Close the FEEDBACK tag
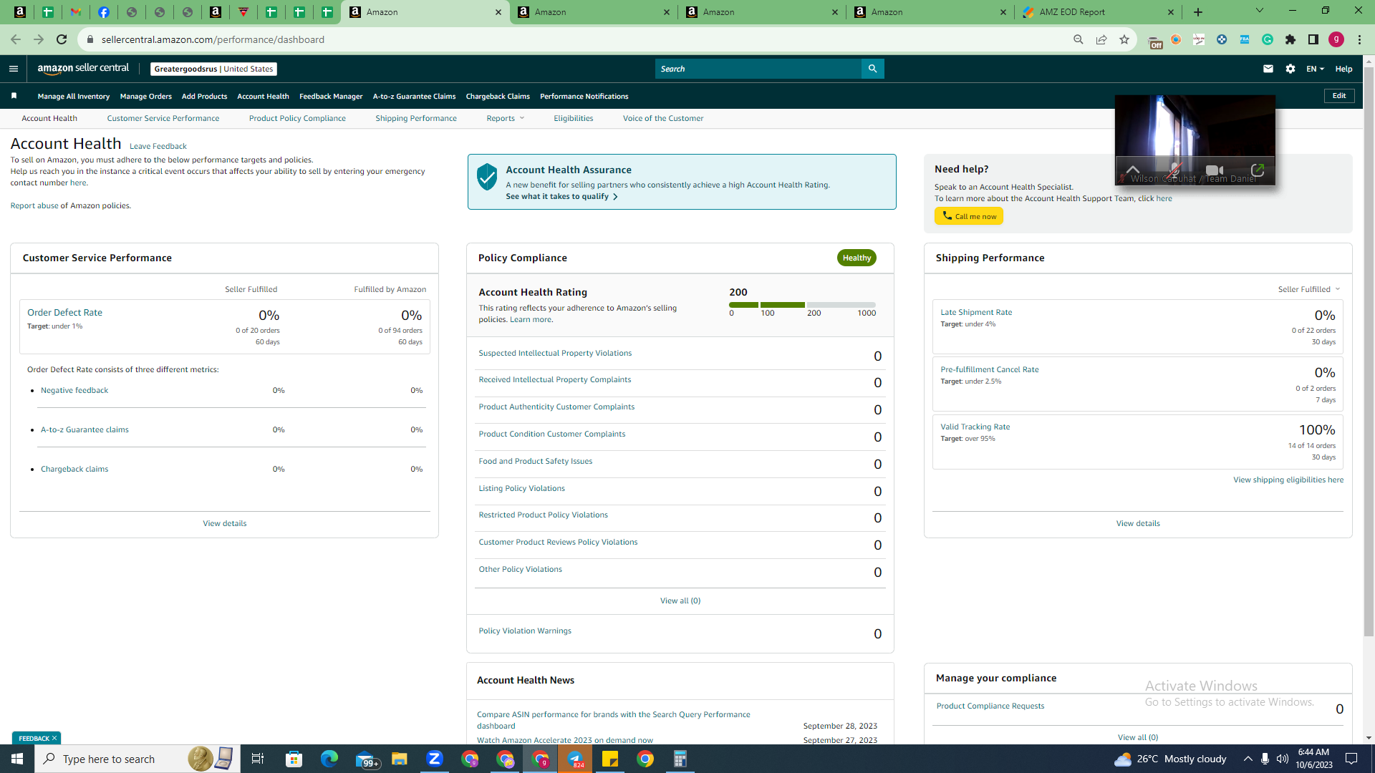The width and height of the screenshot is (1375, 773). pos(54,738)
